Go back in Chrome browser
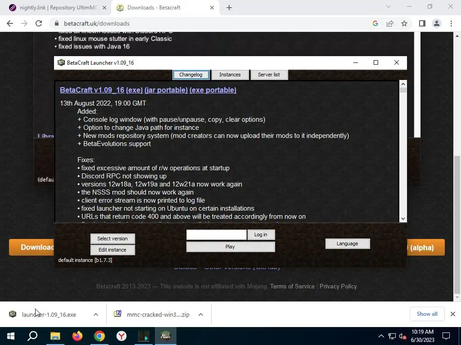The width and height of the screenshot is (461, 345). coord(10,23)
